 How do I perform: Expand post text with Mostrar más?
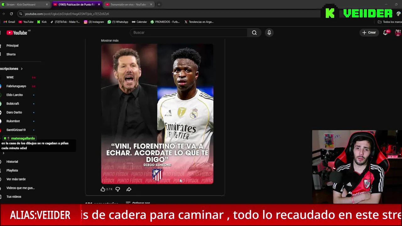point(110,40)
